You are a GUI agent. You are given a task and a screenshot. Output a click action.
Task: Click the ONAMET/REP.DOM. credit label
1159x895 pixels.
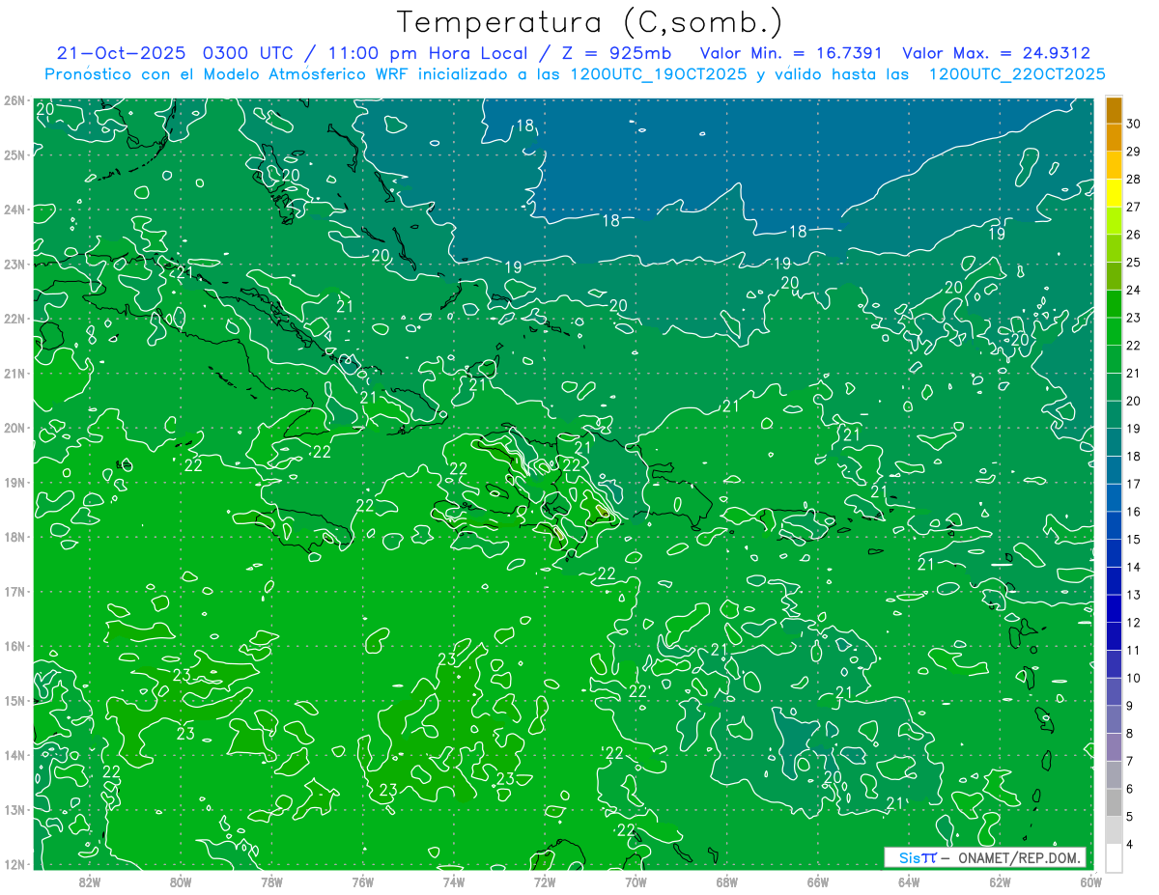tap(1018, 857)
